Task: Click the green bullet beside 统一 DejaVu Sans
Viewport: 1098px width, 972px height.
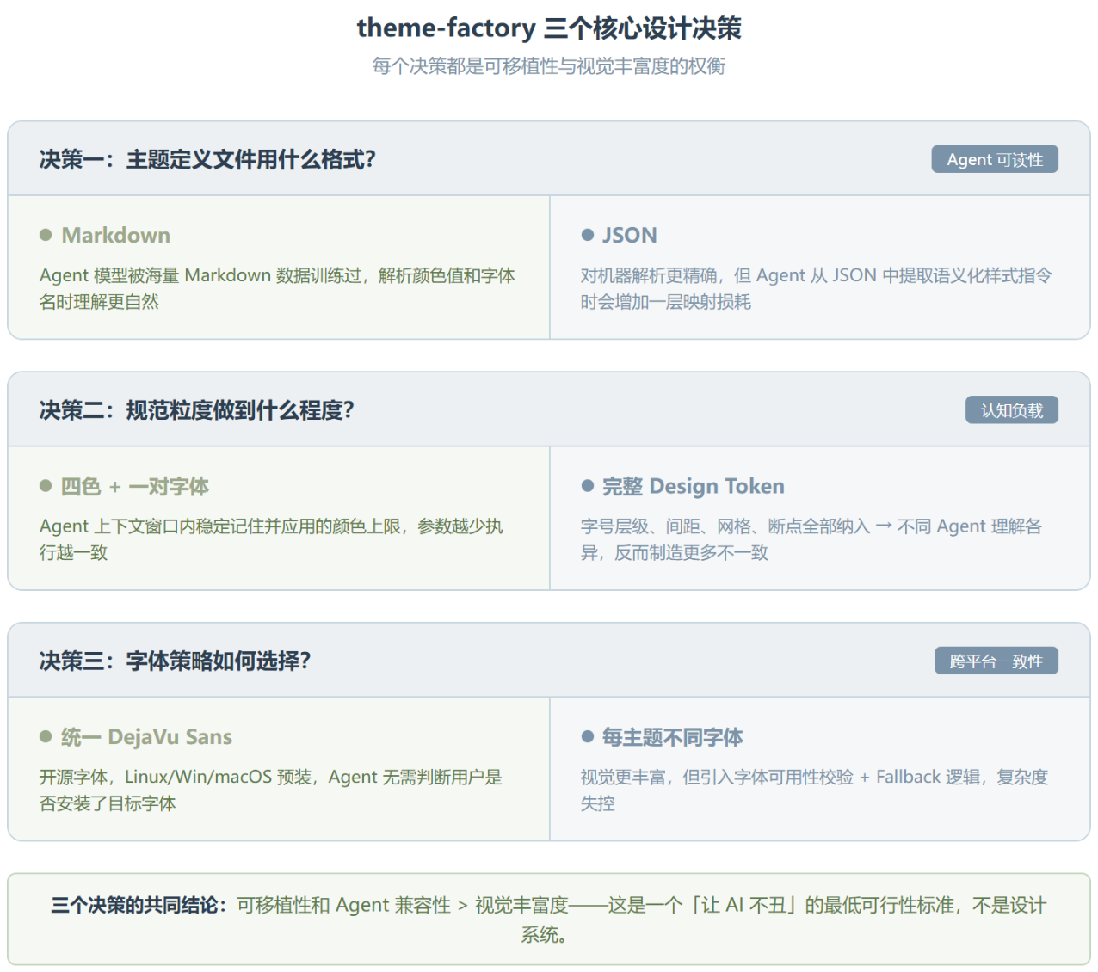Action: 46,737
